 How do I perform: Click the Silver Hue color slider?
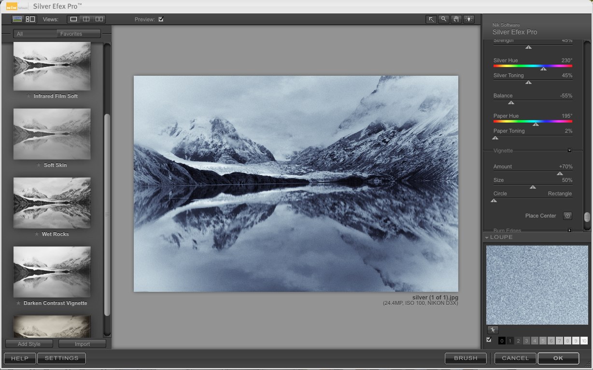coord(533,66)
